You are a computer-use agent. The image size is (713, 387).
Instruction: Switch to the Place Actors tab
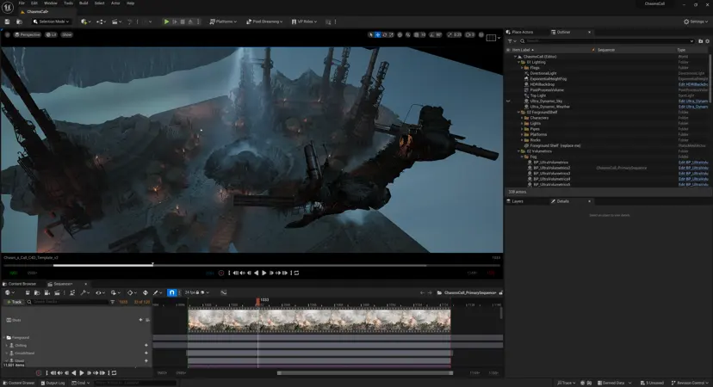[x=522, y=33]
